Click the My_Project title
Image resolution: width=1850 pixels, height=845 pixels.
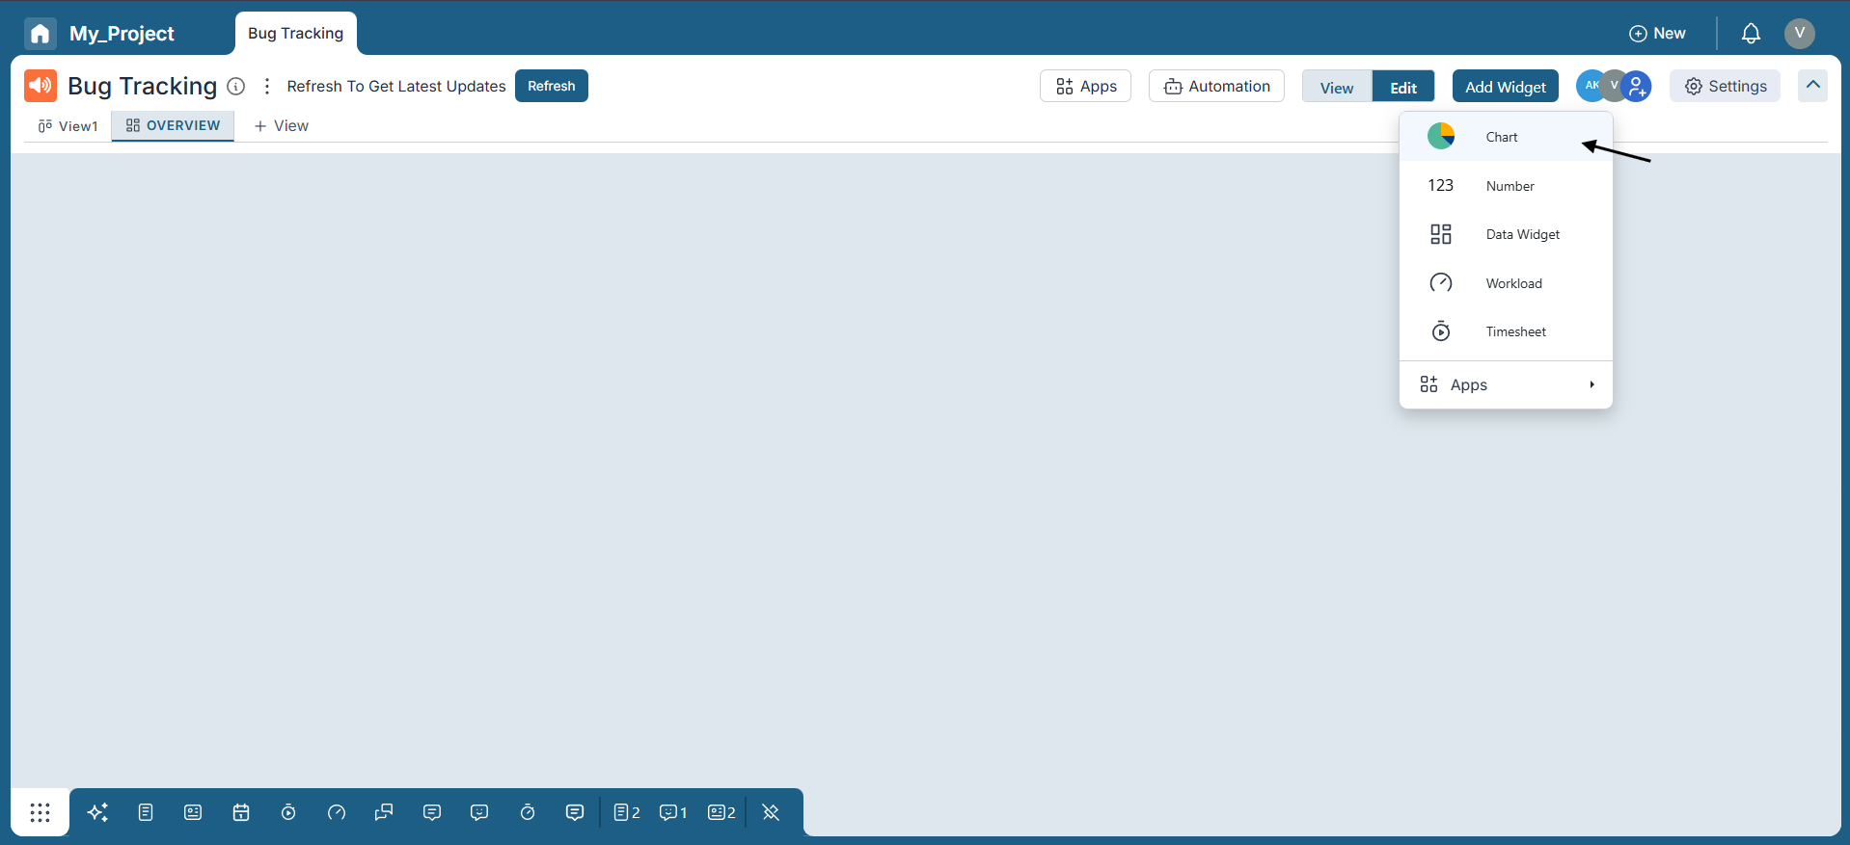(x=122, y=34)
